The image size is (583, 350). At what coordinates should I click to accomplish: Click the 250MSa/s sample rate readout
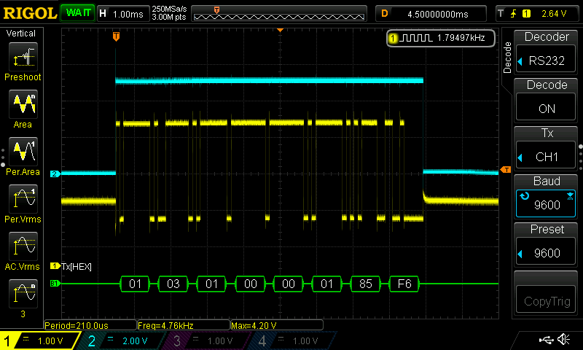[169, 9]
